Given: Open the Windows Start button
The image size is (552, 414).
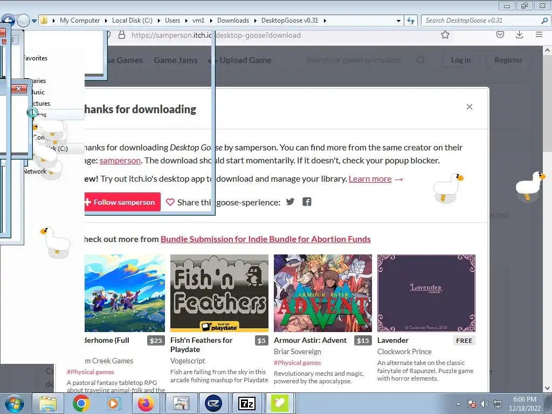Looking at the screenshot, I should [14, 403].
